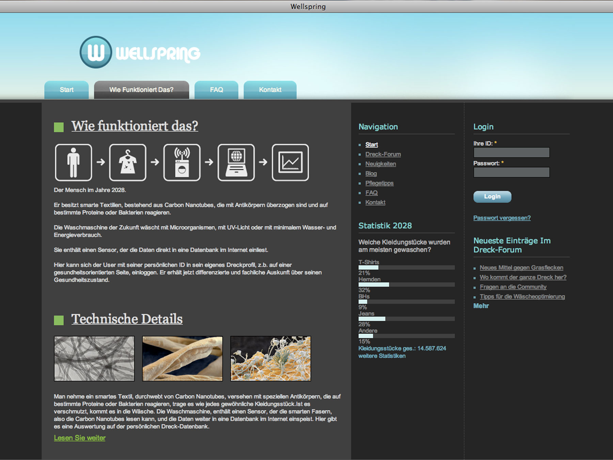Screen dimensions: 613x460
Task: Click the Hemden 32% statistic bar
Action: 406,285
